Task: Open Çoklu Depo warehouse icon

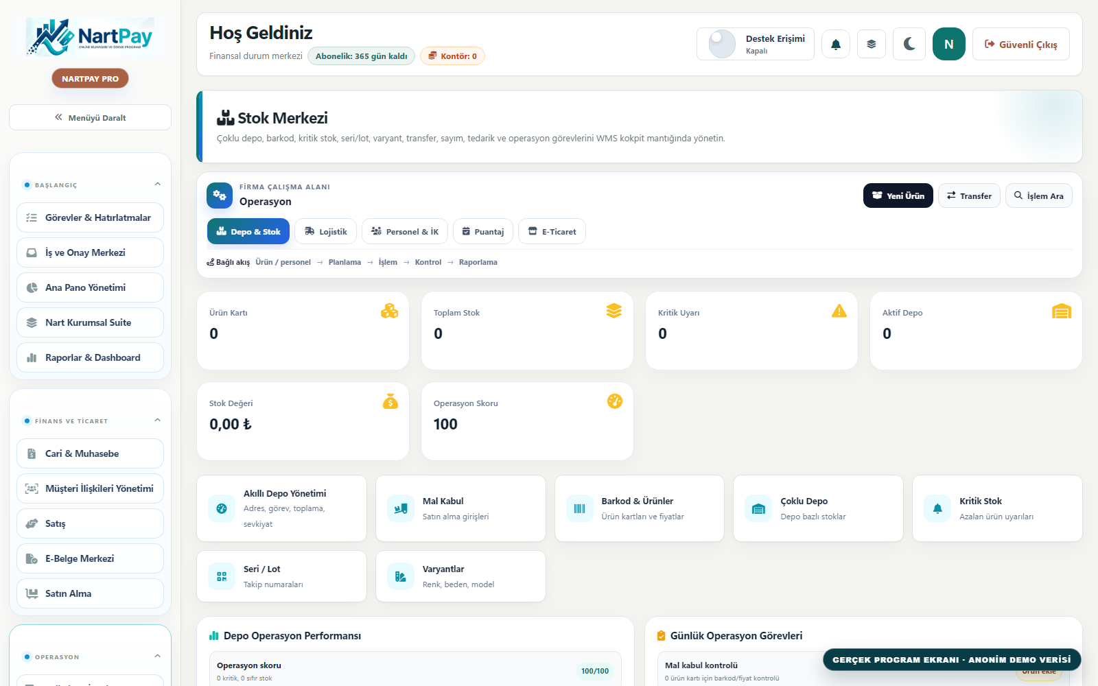Action: (x=758, y=508)
